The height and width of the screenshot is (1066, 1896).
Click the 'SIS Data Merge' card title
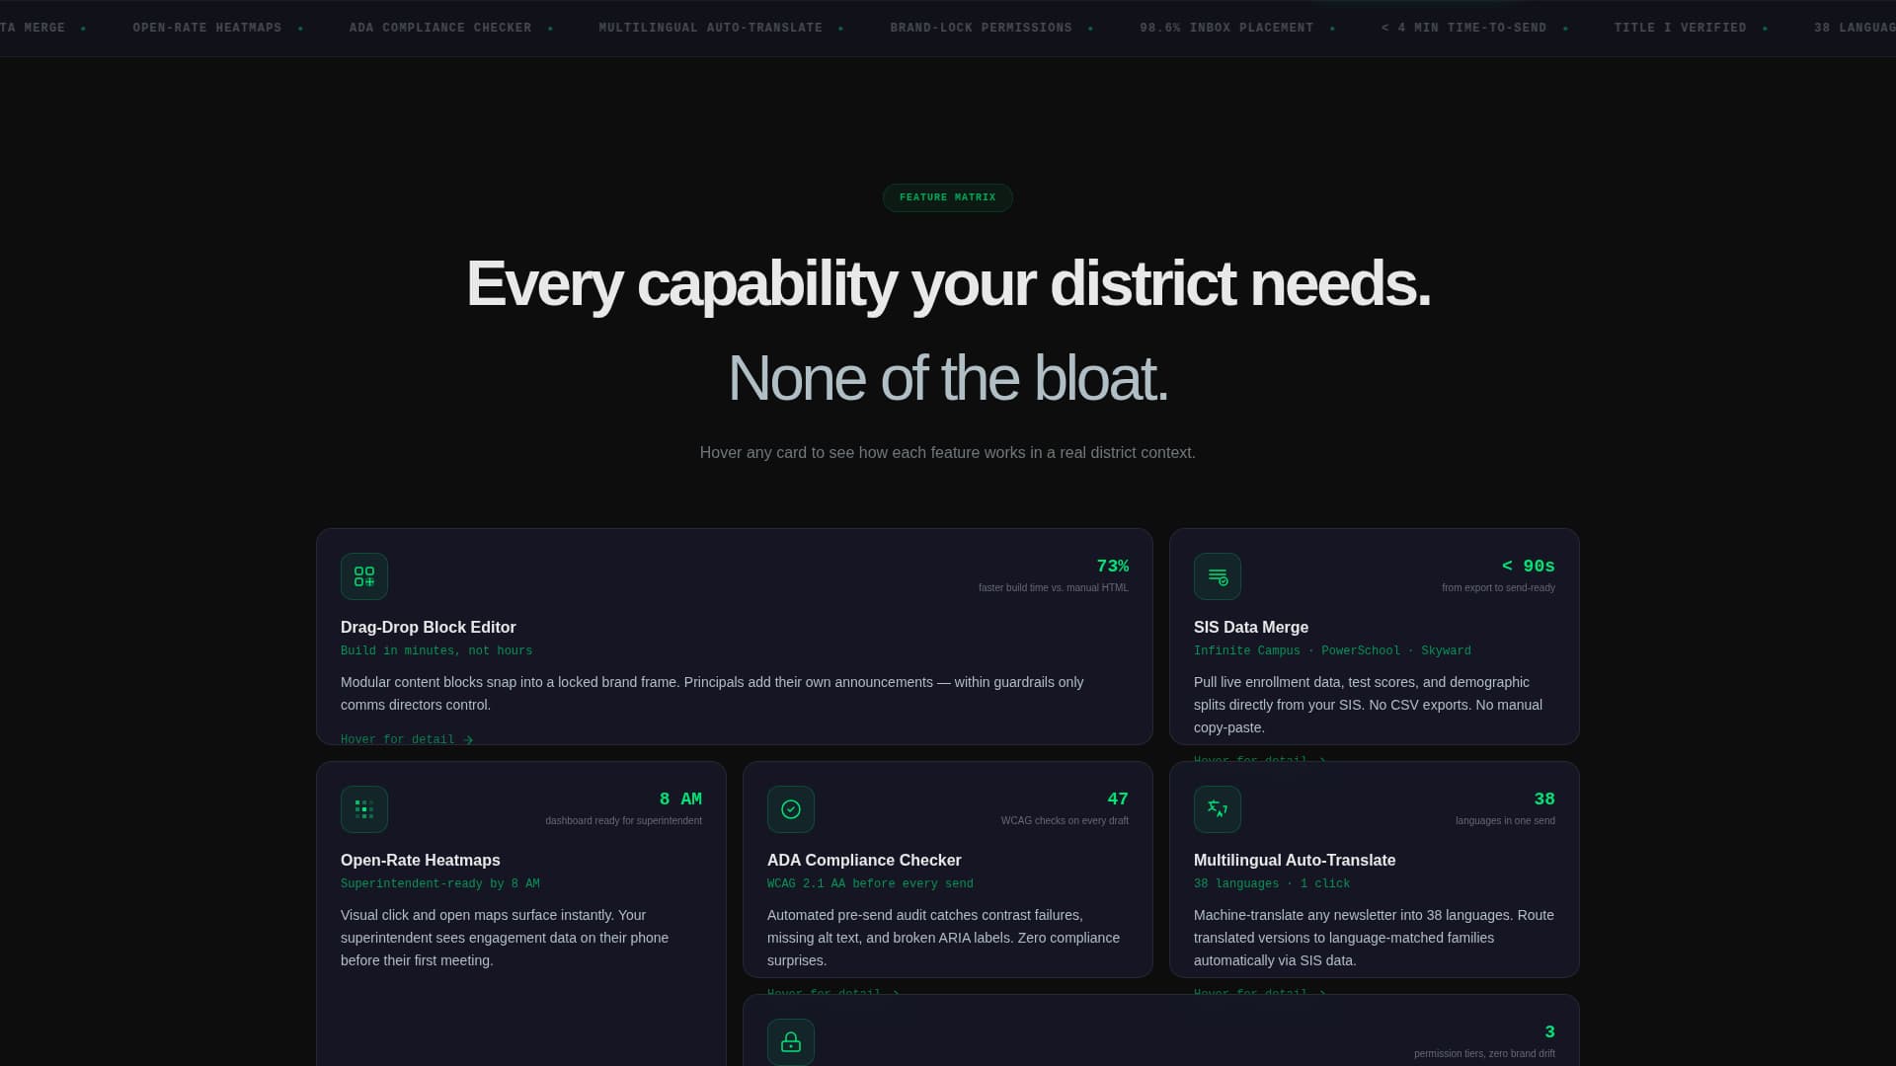[x=1251, y=627]
